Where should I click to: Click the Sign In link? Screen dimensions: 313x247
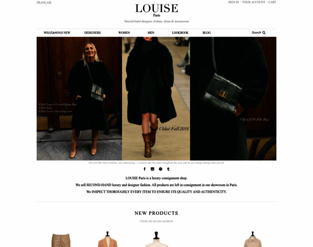coord(234,2)
